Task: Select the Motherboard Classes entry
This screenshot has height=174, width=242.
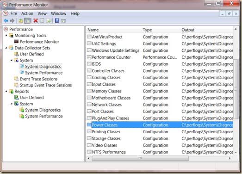Action: pyautogui.click(x=160, y=98)
